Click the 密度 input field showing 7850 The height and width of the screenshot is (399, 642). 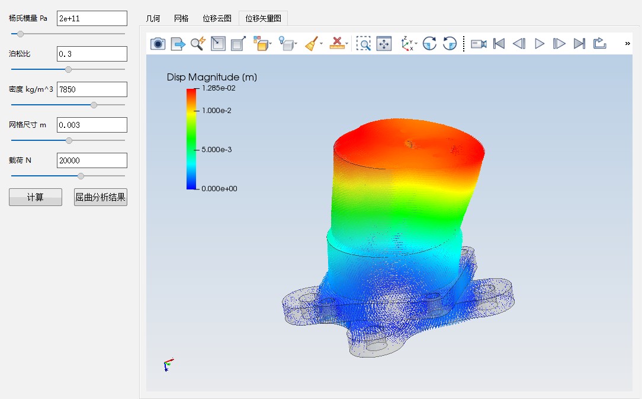92,89
